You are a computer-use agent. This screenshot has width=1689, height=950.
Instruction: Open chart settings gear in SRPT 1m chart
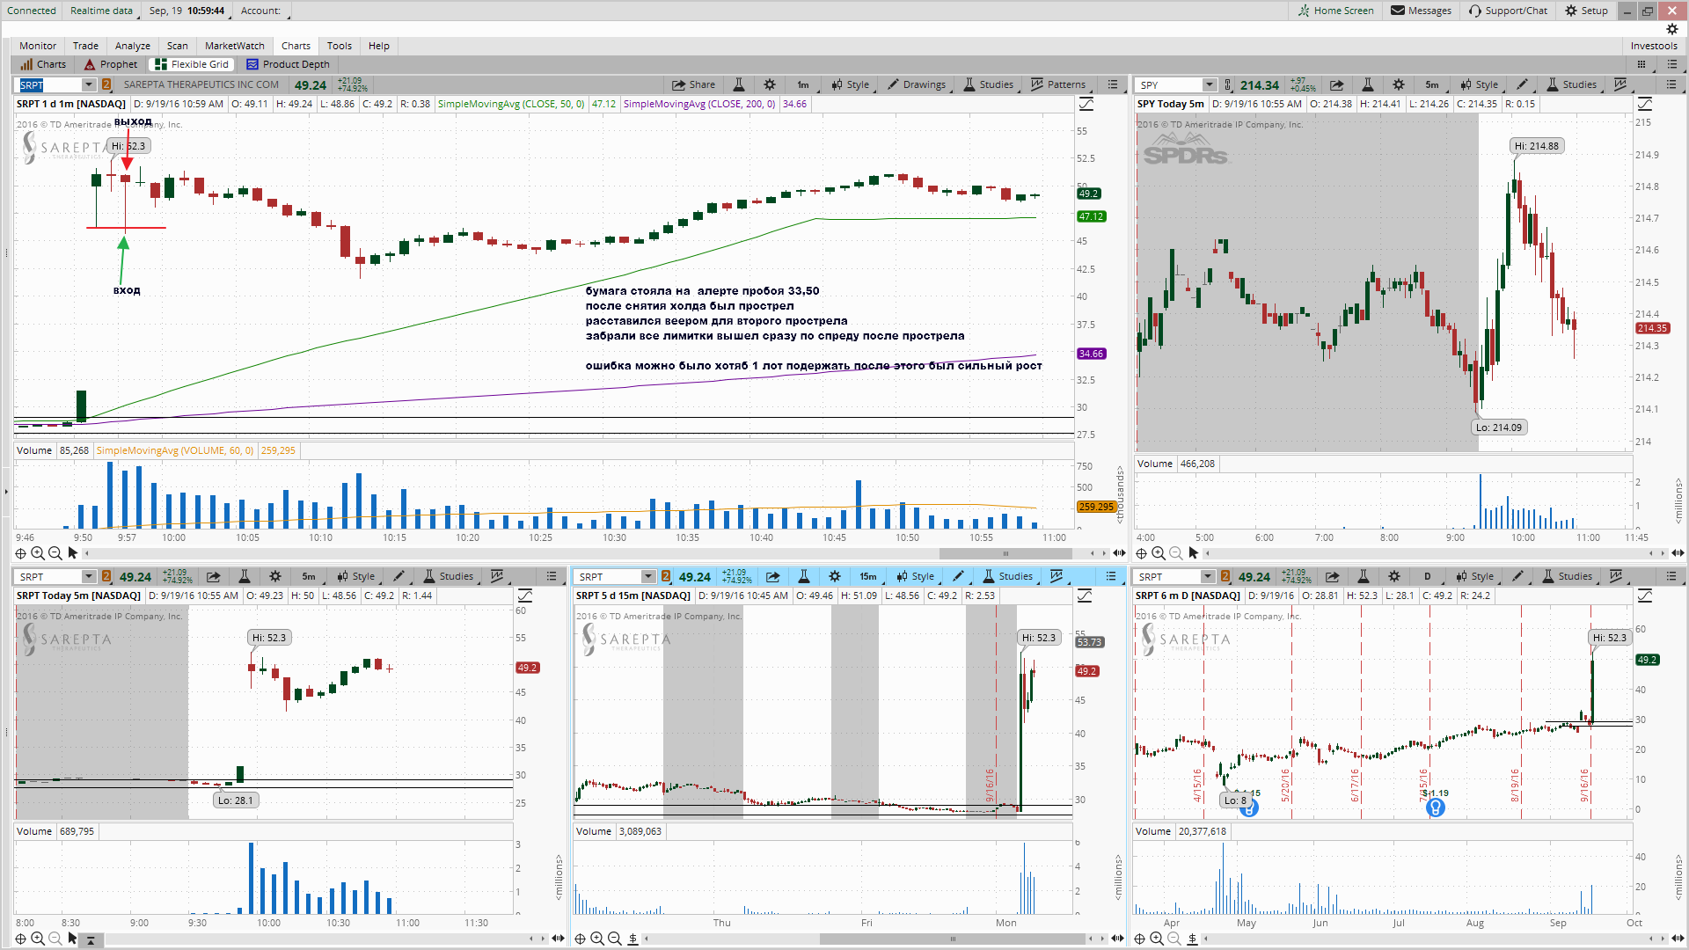pos(770,84)
